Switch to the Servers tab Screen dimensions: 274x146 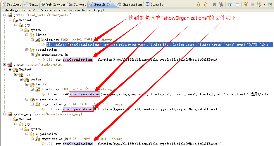tap(77, 4)
